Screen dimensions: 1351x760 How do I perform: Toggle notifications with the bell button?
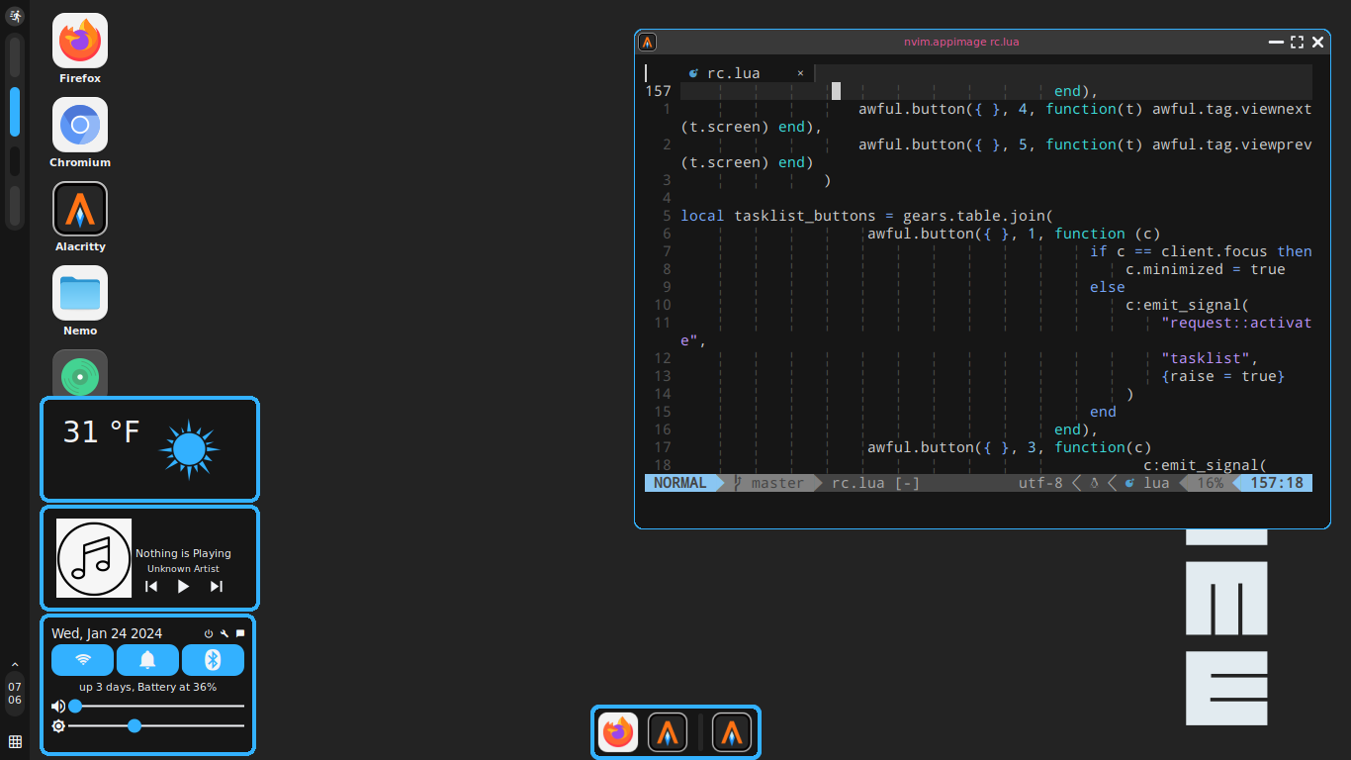tap(147, 660)
